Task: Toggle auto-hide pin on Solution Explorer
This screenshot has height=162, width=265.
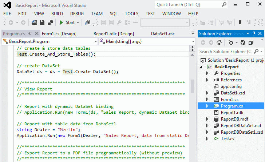Action: [x=254, y=33]
